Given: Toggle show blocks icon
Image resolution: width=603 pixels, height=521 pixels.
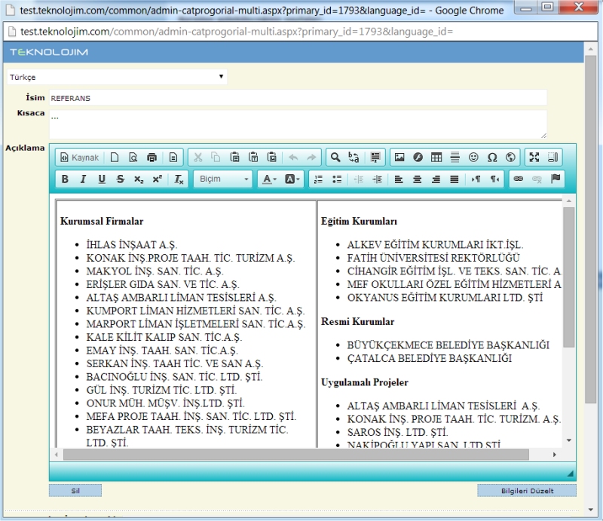Looking at the screenshot, I should click(552, 158).
